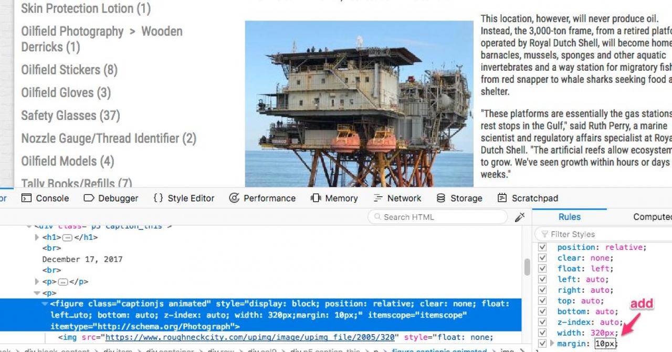Uncheck the clear: none rule
Image resolution: width=672 pixels, height=352 pixels.
pyautogui.click(x=542, y=258)
